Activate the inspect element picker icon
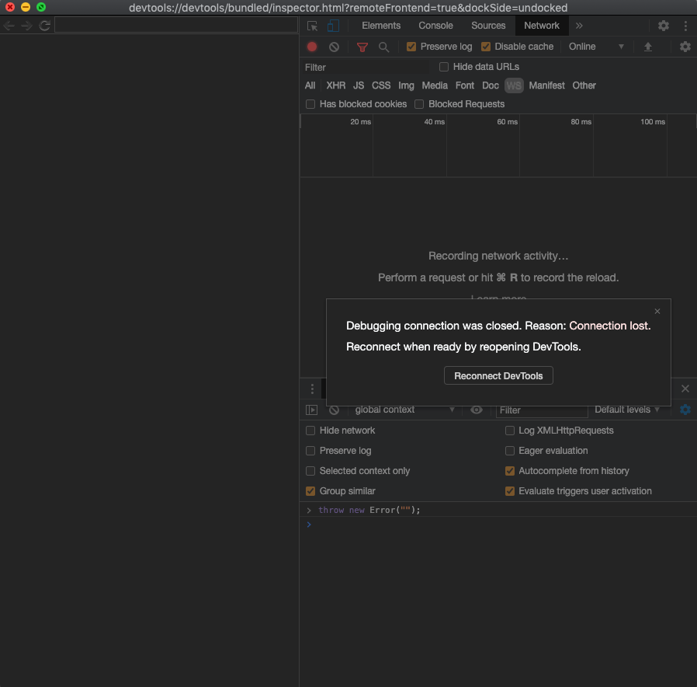697x687 pixels. 312,26
